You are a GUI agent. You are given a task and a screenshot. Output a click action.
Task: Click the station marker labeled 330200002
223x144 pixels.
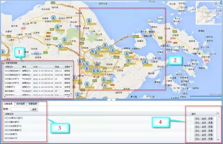pyautogui.click(x=53, y=17)
